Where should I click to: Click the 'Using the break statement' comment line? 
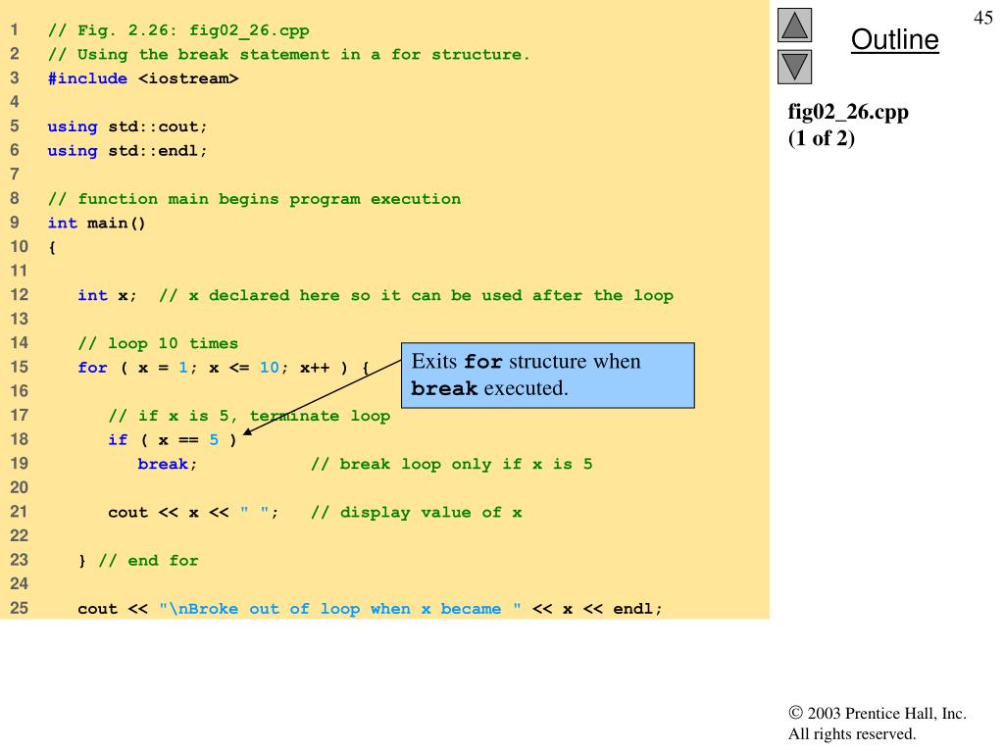289,55
